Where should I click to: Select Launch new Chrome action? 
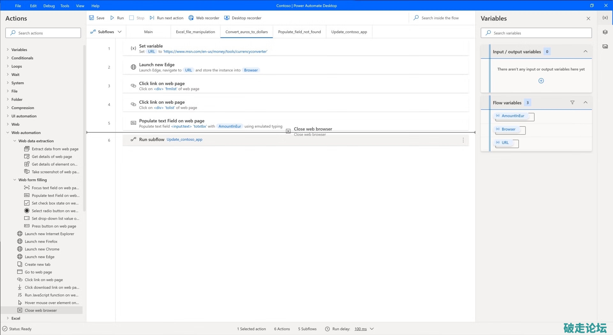click(42, 249)
